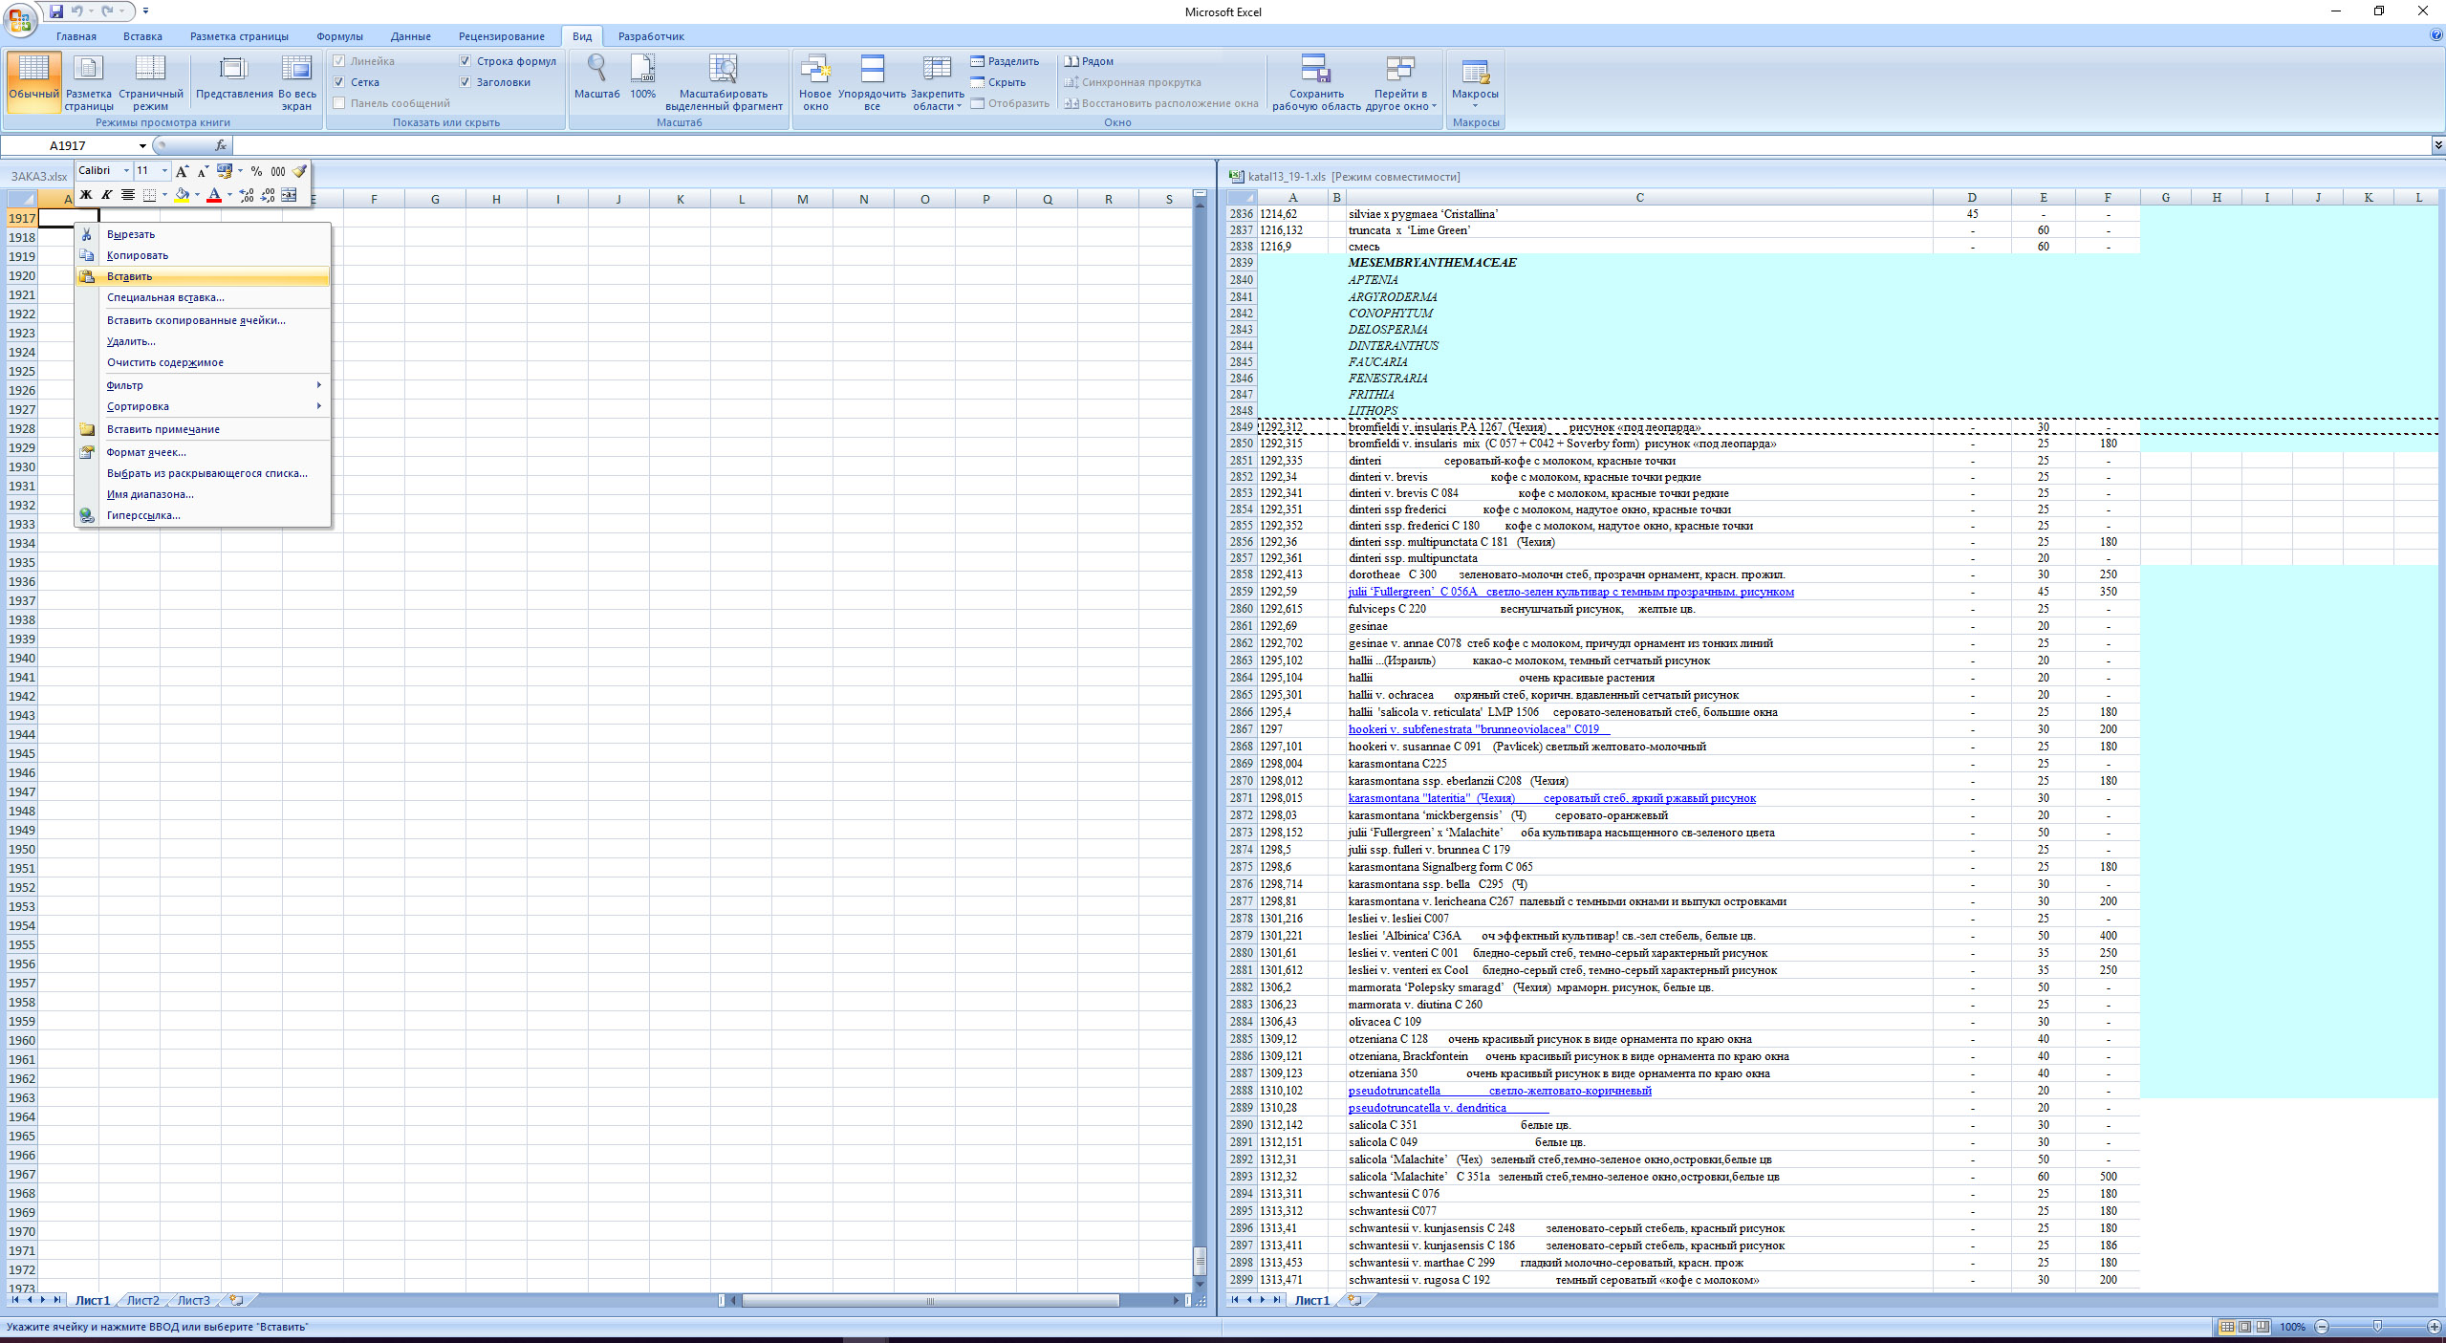Toggle the Сетка checkbox

(339, 82)
